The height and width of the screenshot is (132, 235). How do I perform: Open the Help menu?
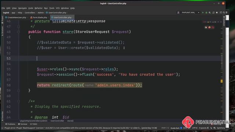tap(72, 8)
